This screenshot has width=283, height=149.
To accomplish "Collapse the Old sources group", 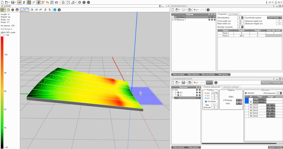I will pos(173,90).
